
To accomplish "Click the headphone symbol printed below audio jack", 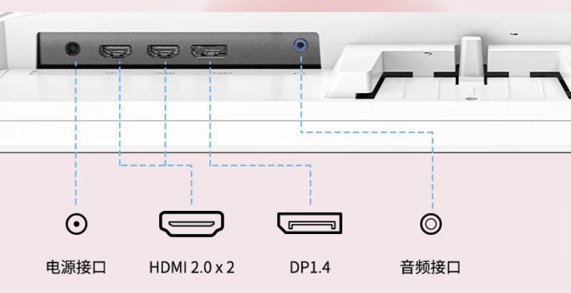I will (x=300, y=73).
